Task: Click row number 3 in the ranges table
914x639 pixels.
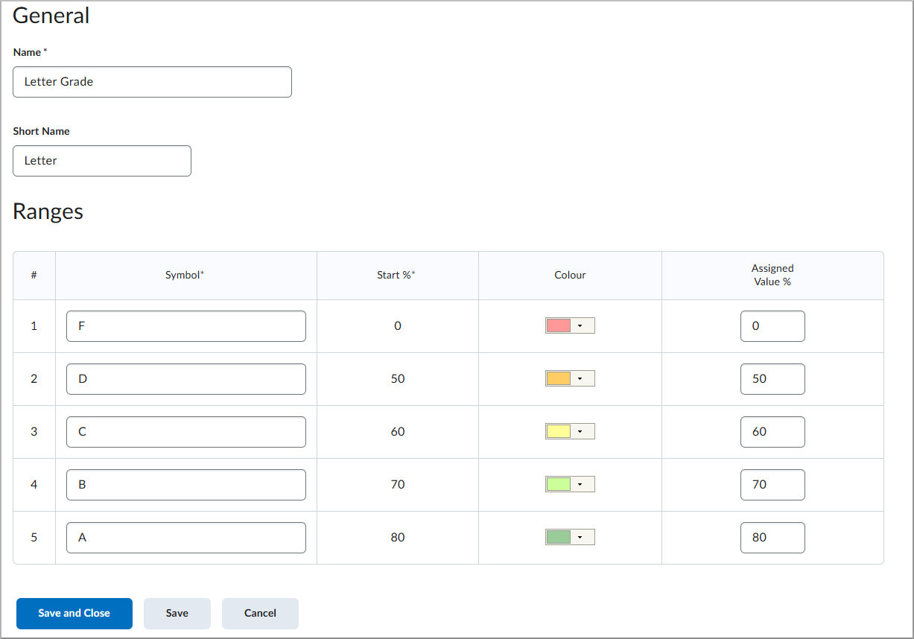Action: (x=34, y=432)
